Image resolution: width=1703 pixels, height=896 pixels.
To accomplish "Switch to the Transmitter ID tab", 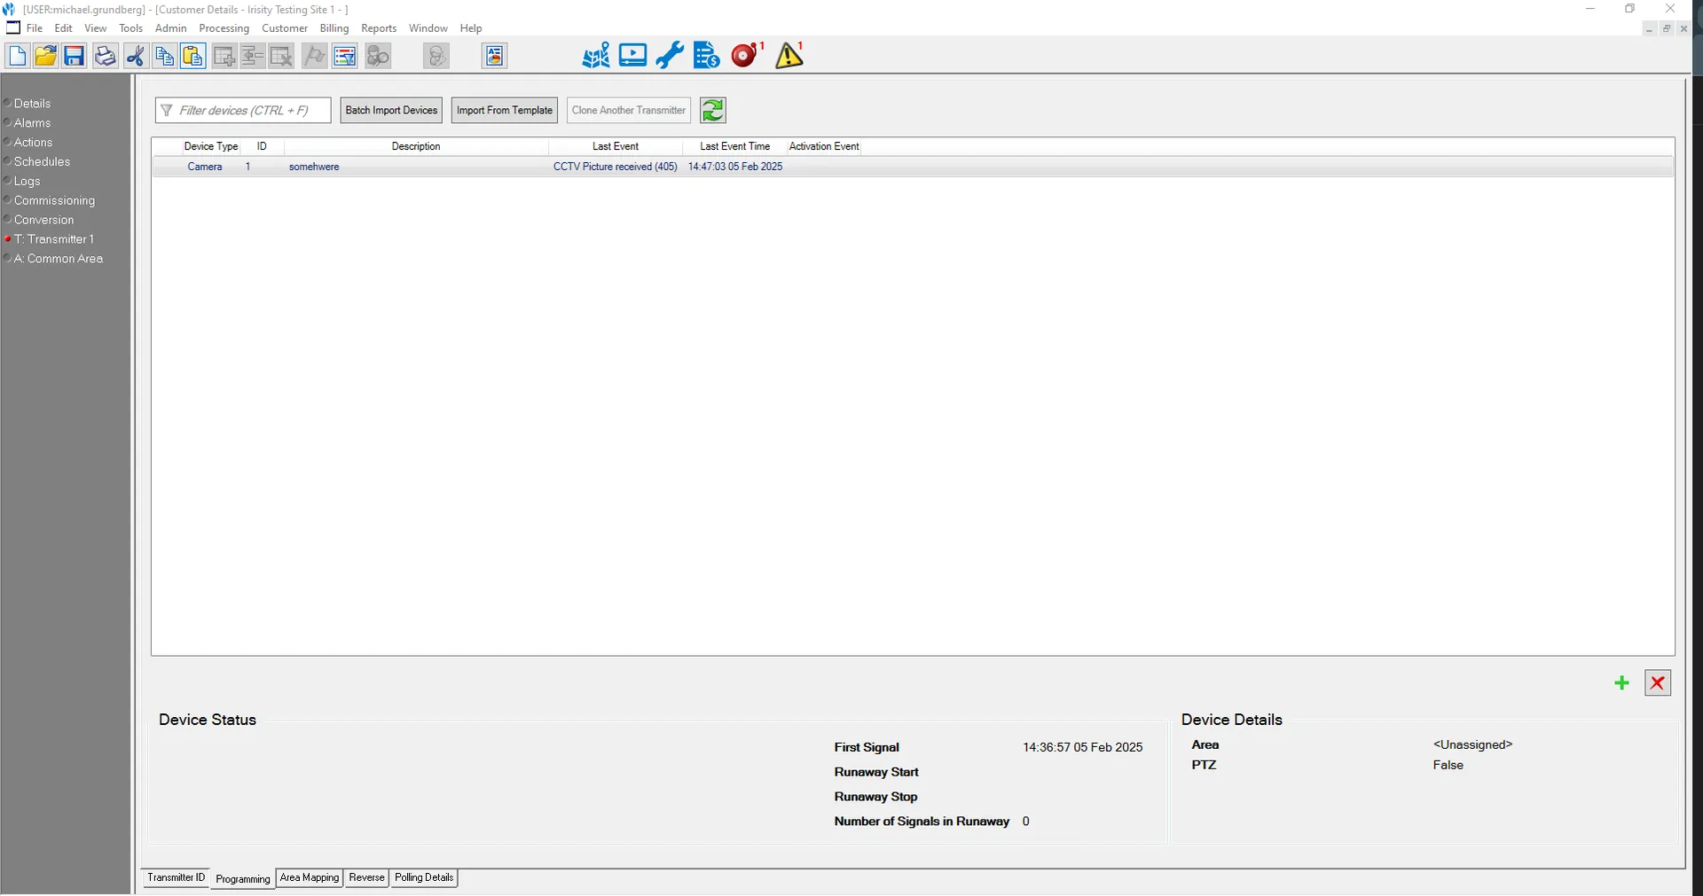I will point(176,878).
